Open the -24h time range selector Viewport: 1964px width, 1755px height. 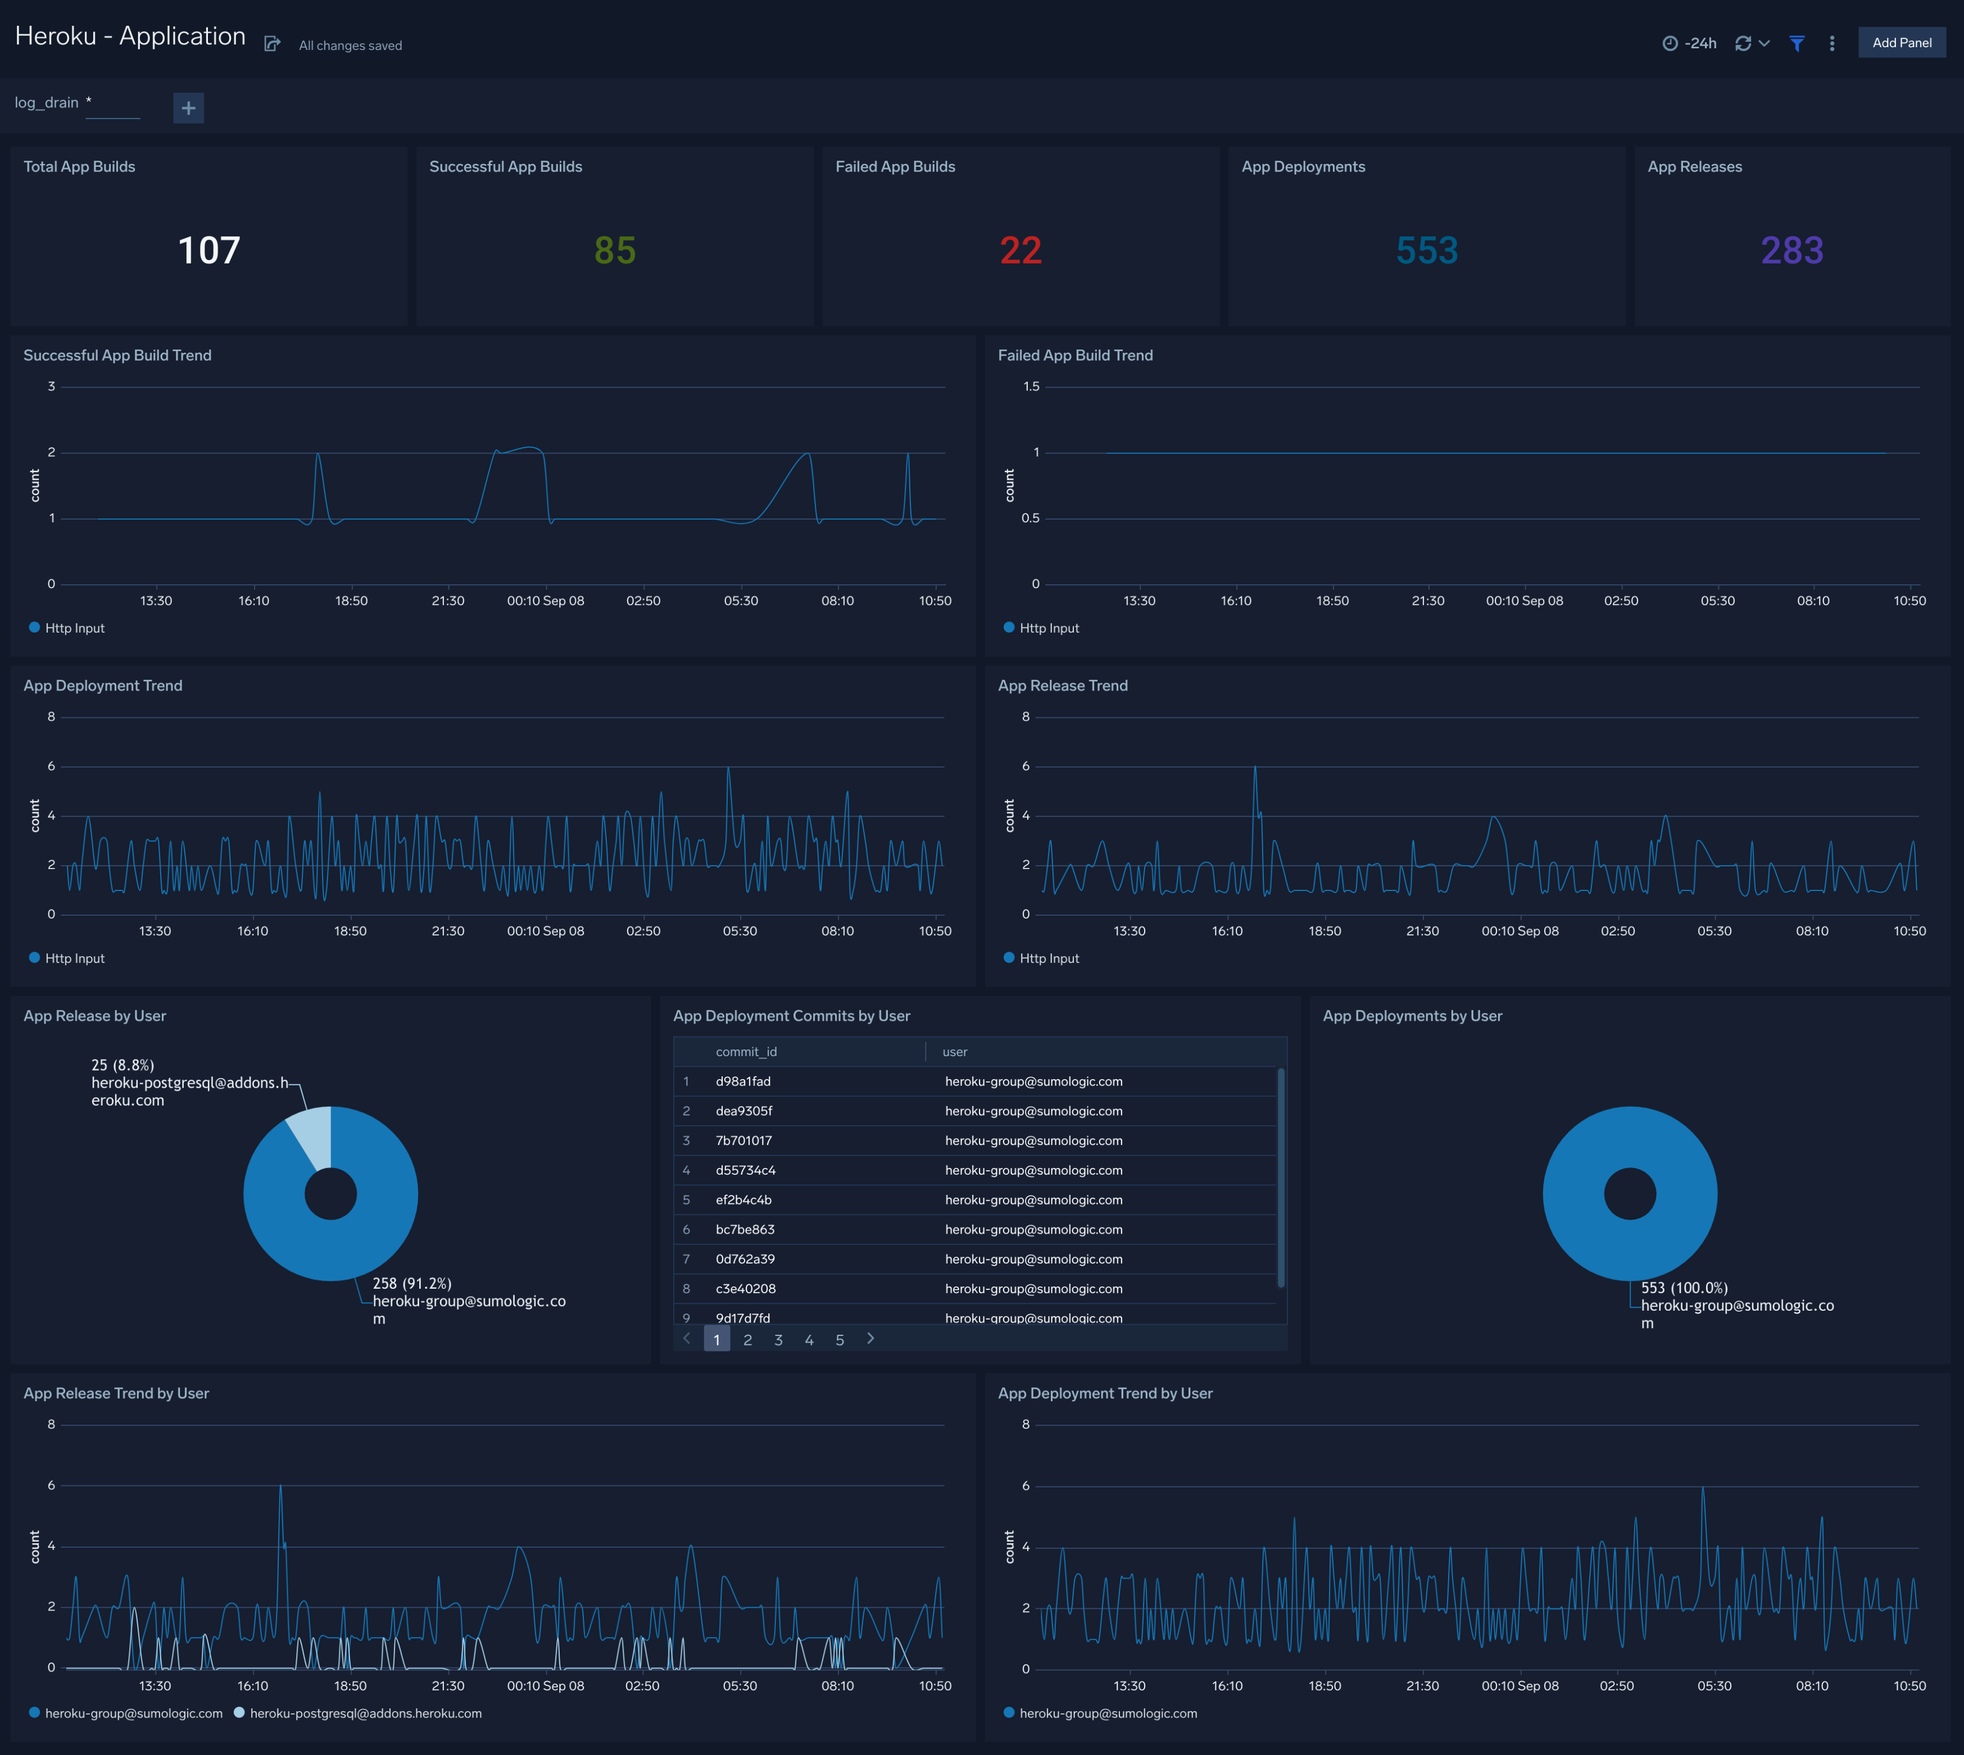[1700, 43]
